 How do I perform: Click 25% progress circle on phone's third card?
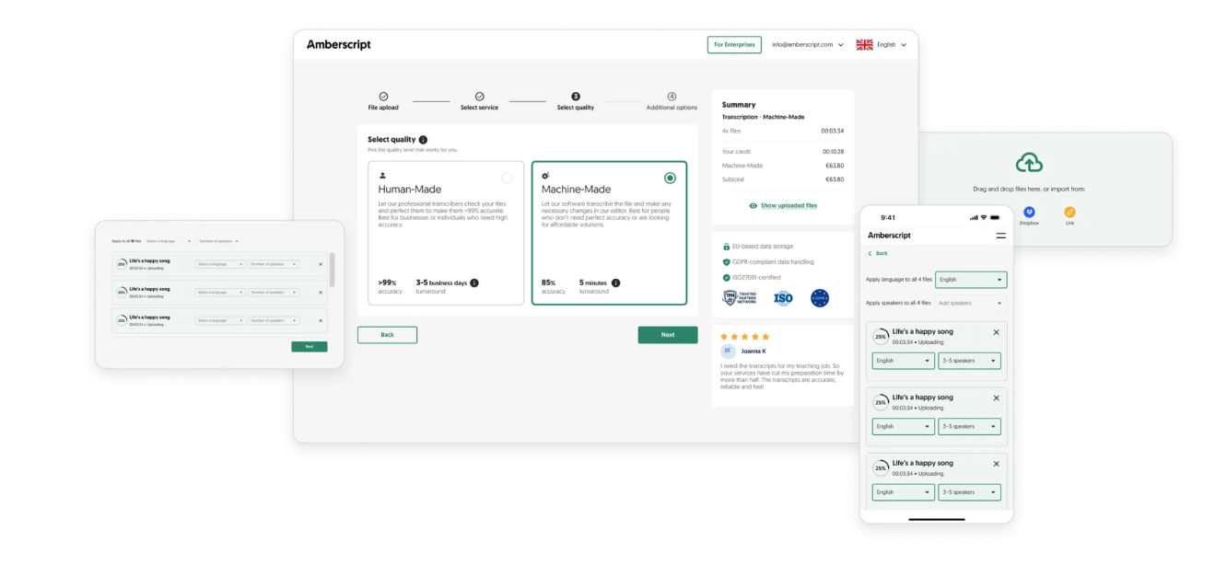click(881, 468)
